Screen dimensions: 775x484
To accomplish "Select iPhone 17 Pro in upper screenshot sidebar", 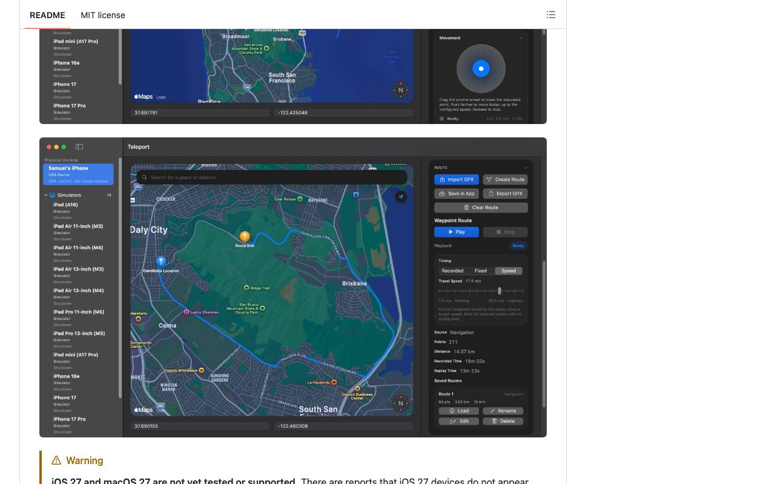I will click(x=79, y=111).
